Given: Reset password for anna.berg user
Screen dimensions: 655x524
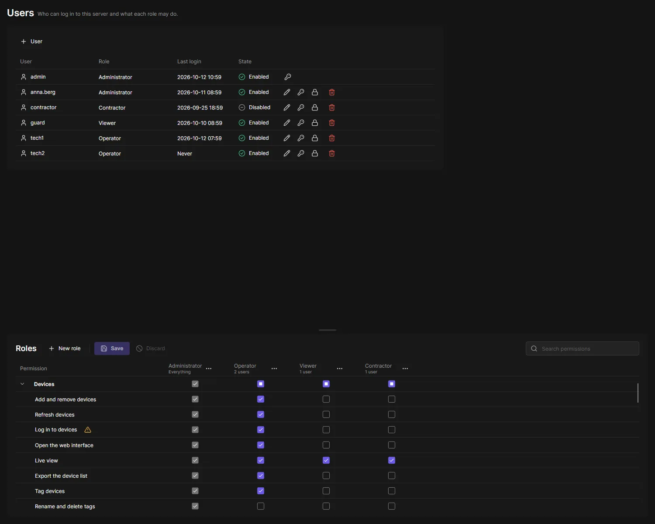Looking at the screenshot, I should [301, 92].
